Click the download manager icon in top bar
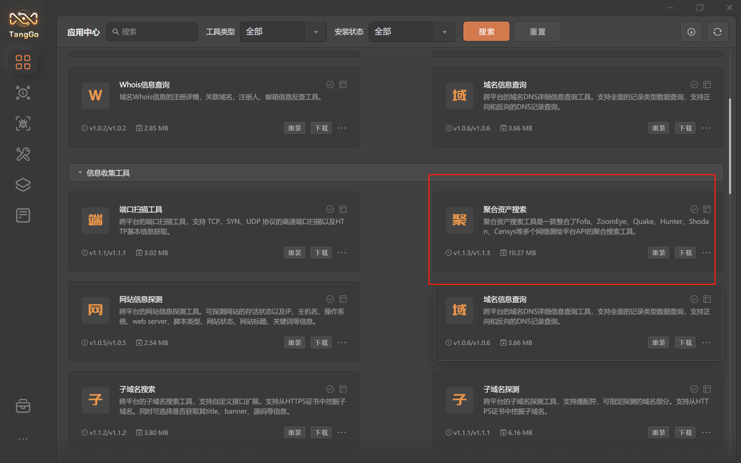The height and width of the screenshot is (463, 741). [x=691, y=32]
